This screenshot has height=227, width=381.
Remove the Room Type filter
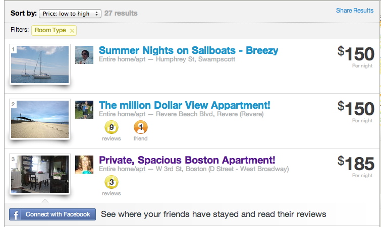tap(72, 31)
